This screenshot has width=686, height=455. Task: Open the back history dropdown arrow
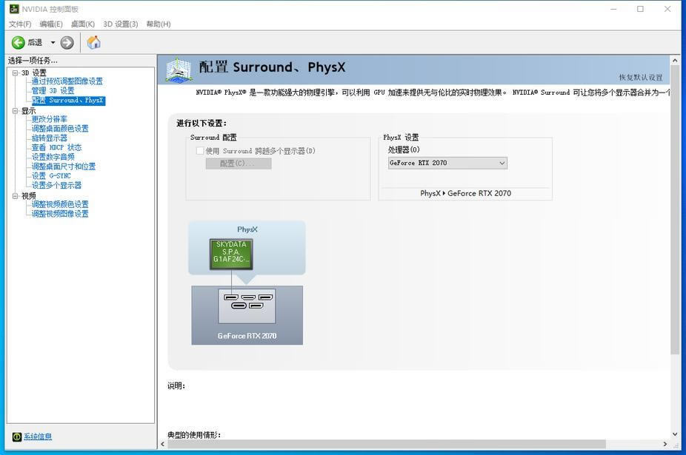[x=53, y=42]
